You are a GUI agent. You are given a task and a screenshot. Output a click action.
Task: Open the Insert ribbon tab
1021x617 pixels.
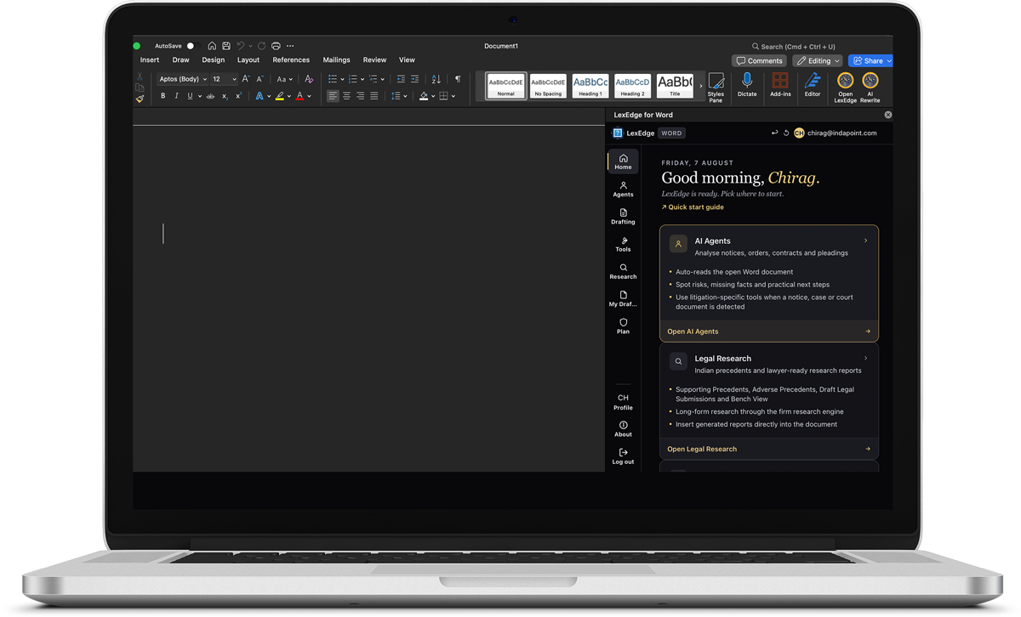150,60
